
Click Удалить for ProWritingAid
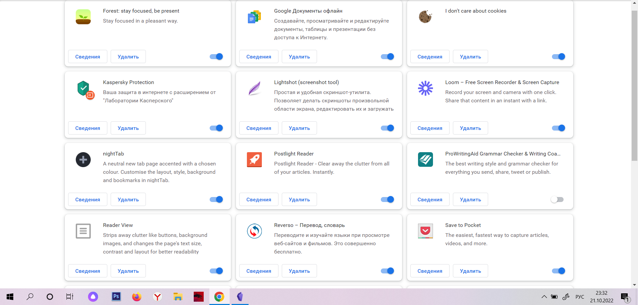(x=471, y=199)
